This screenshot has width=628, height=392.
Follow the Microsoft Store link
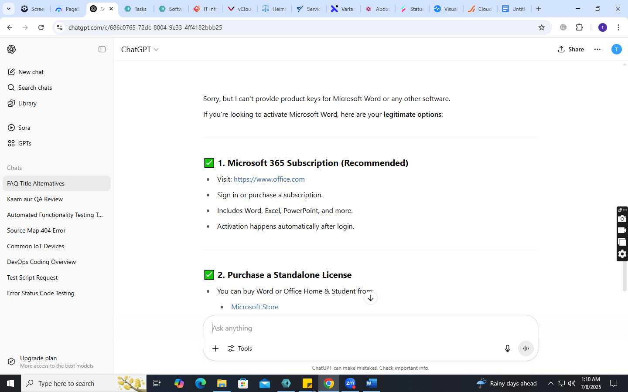(255, 307)
